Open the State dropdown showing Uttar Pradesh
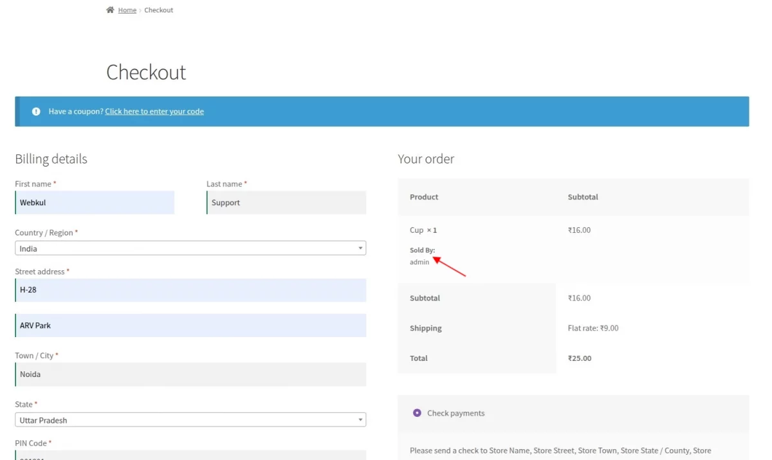Screen dimensions: 772x460 pos(190,419)
